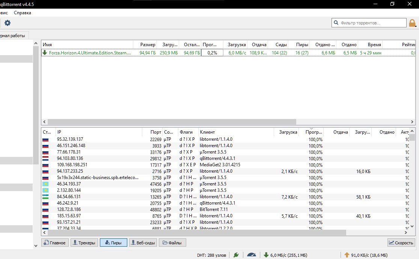Type in the Фильтр торрентов field
Viewport: 419px width, 259px height.
click(x=372, y=23)
